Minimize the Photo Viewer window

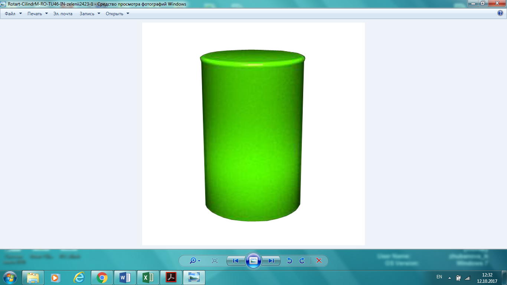tap(472, 3)
